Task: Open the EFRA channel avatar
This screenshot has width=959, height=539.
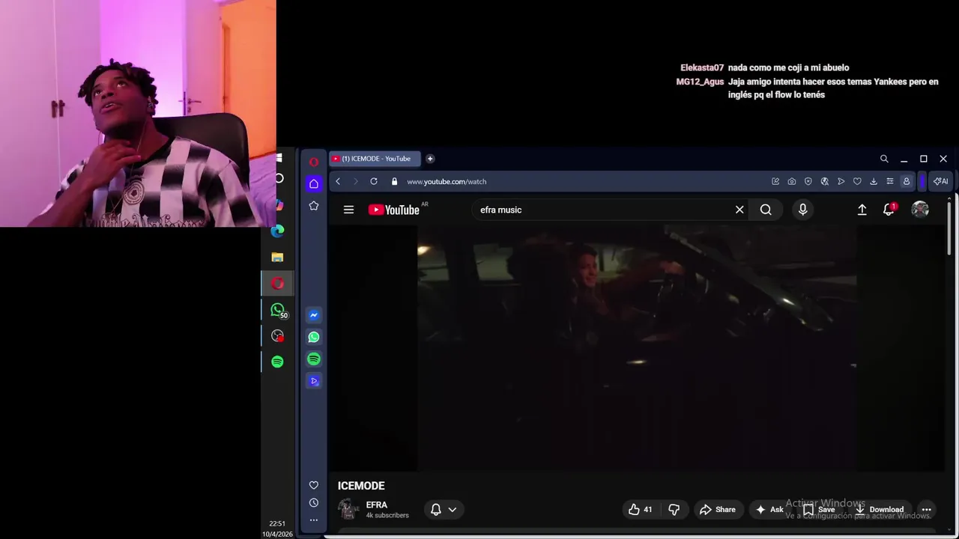Action: 348,509
